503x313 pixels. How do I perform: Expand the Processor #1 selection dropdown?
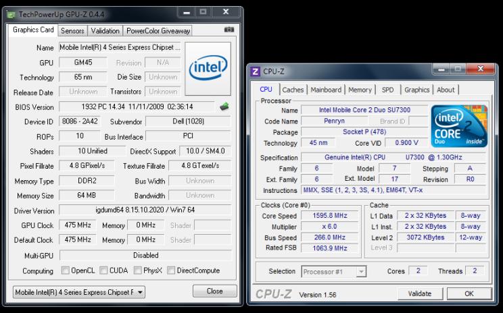[x=333, y=271]
